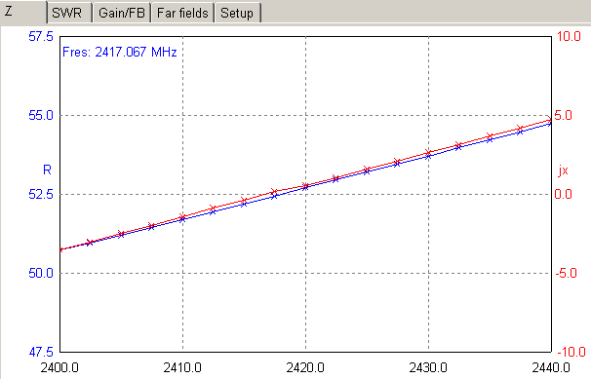Click the 2400.0 frequency axis label
The image size is (591, 379).
tap(59, 367)
